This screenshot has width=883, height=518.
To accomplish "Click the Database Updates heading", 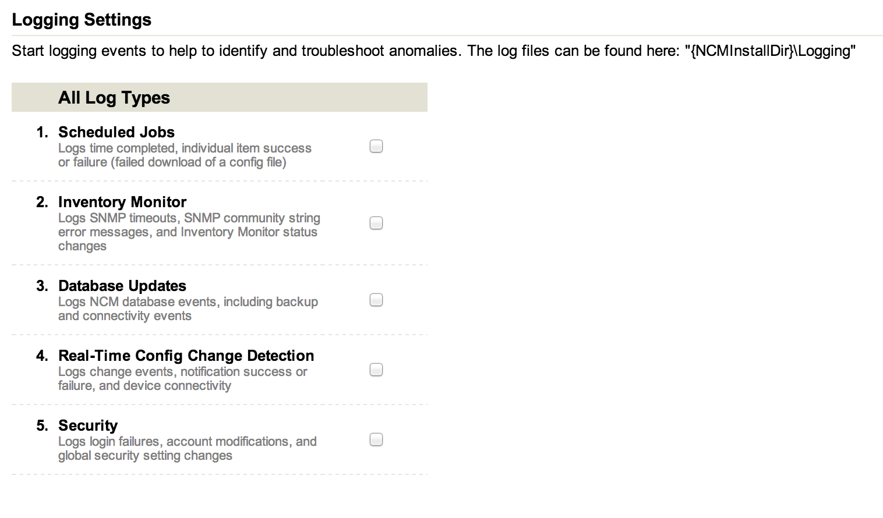I will point(122,286).
